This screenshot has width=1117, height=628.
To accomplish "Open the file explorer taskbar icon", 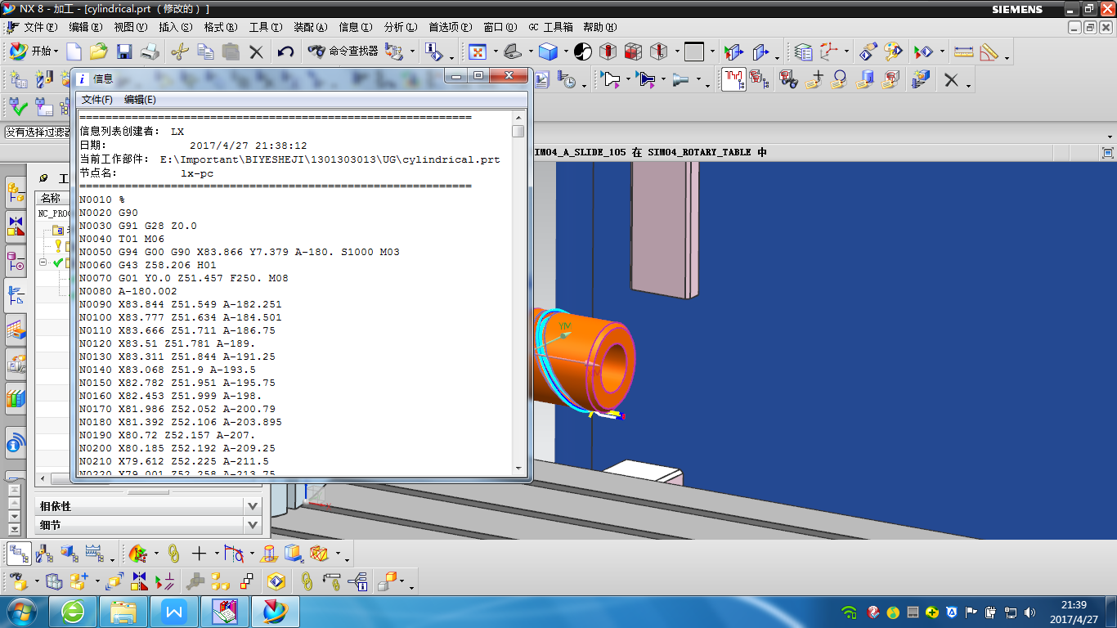I will 124,611.
